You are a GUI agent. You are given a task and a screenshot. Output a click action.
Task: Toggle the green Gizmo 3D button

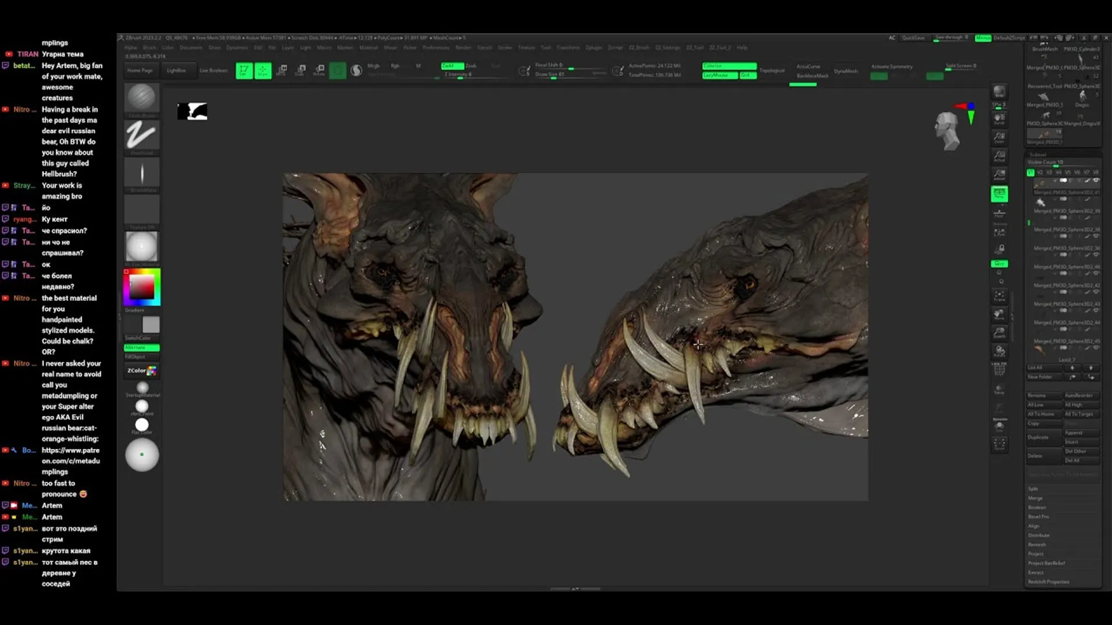pos(338,71)
